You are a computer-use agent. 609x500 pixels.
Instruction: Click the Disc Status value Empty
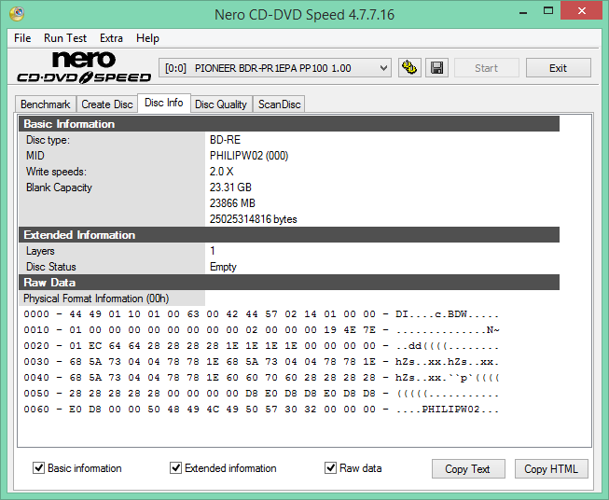point(223,267)
